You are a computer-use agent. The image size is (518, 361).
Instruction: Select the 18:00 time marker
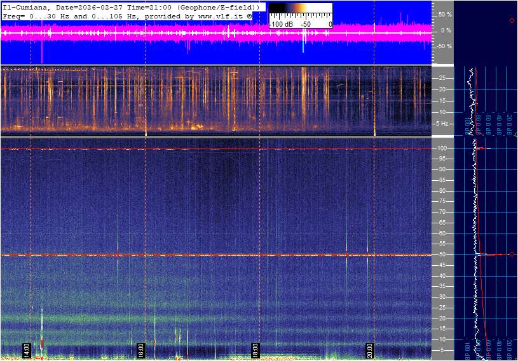click(255, 350)
